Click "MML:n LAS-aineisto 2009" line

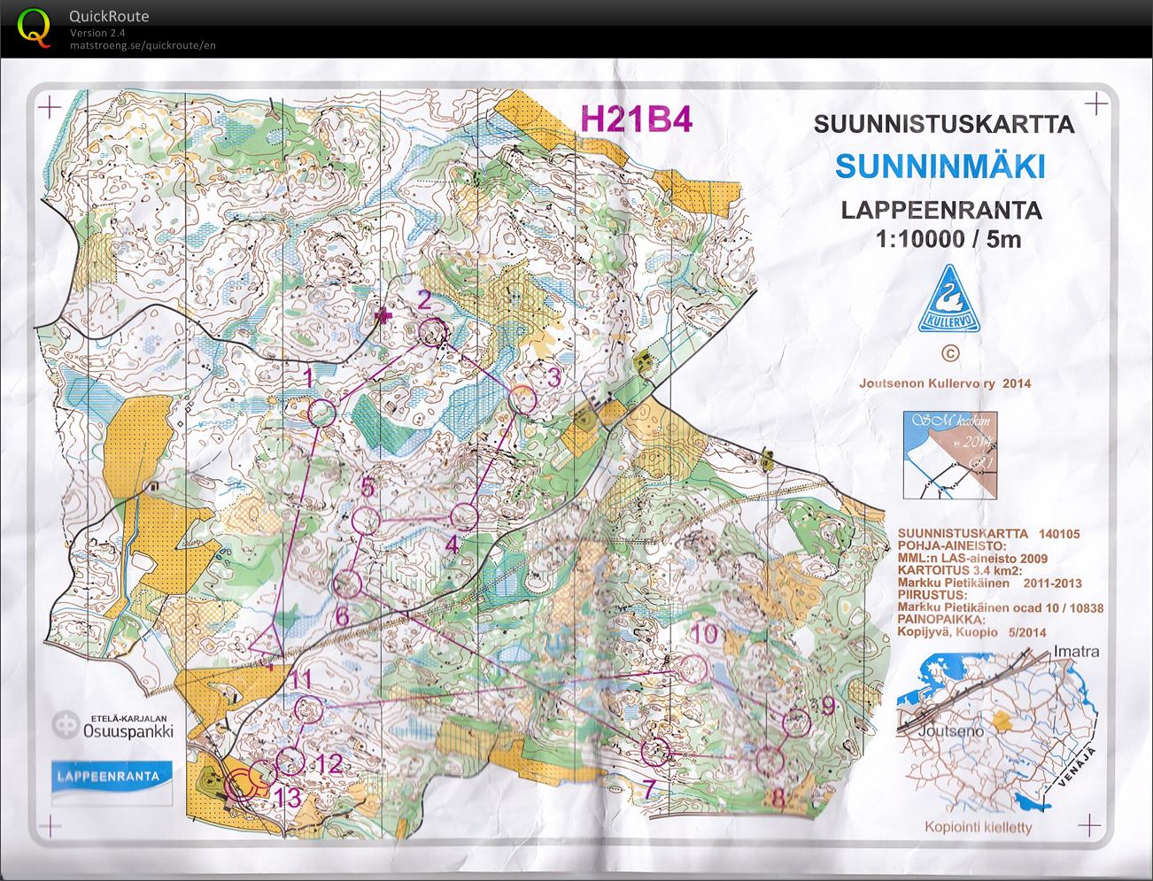pyautogui.click(x=972, y=558)
